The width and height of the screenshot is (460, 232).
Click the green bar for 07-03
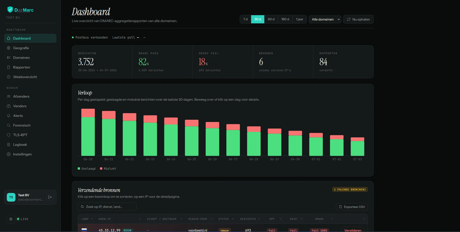click(x=357, y=148)
